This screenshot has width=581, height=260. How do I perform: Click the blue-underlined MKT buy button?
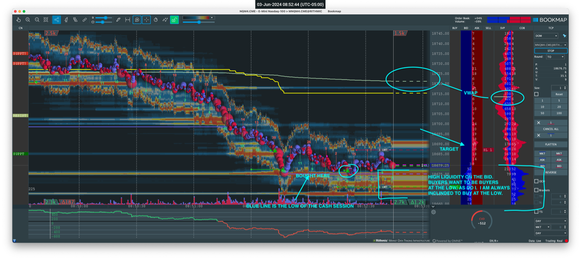tap(542, 154)
